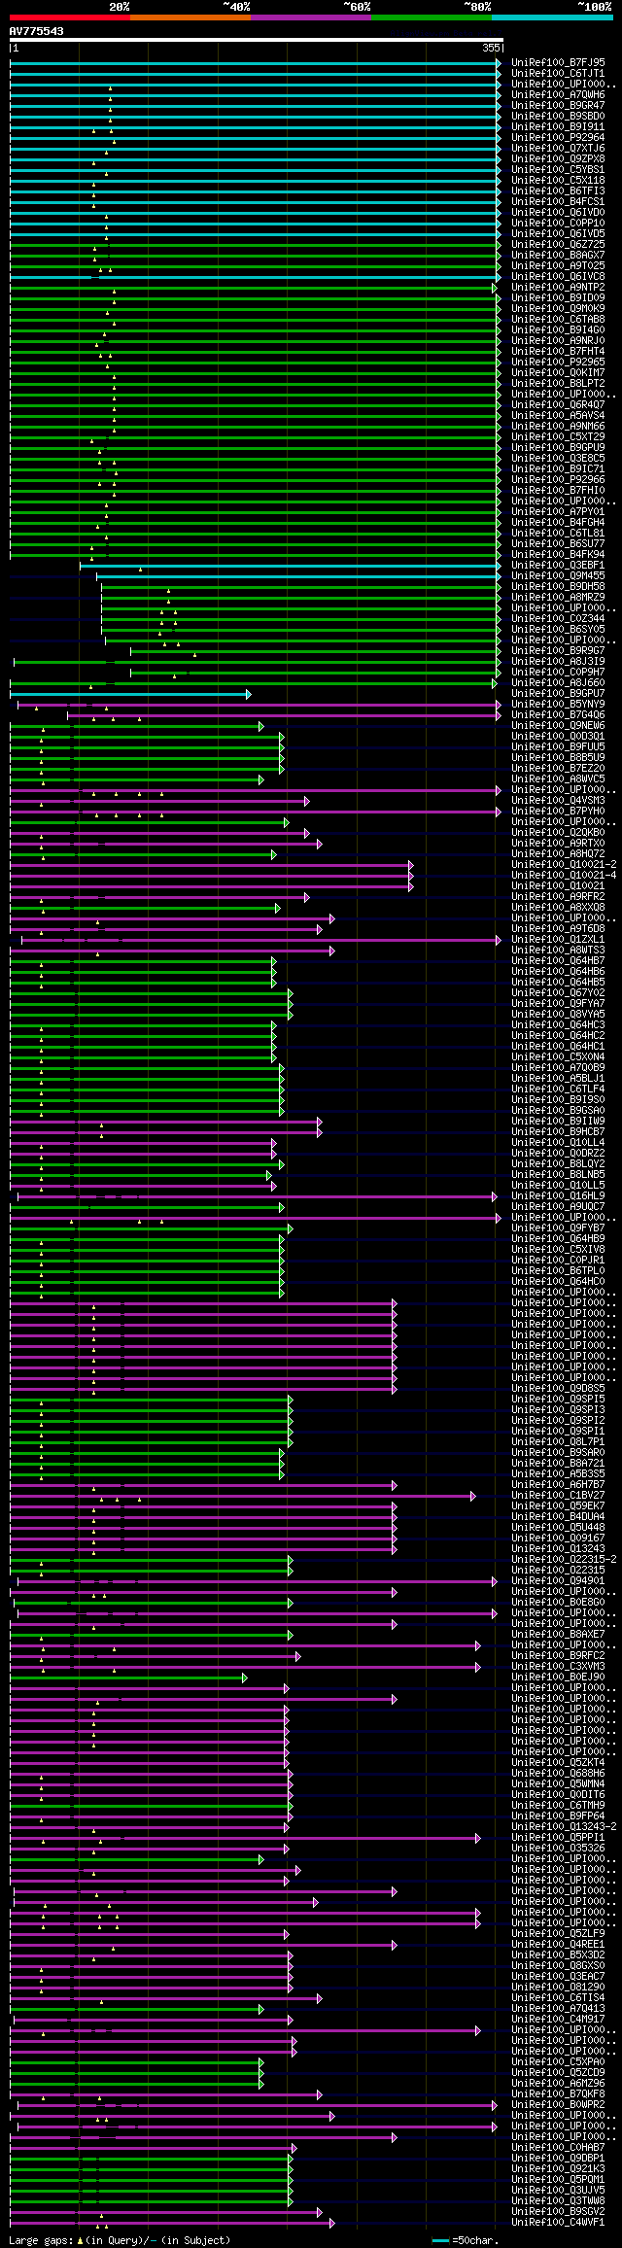Click the white query sequence ruler bar
This screenshot has height=2248, width=622.
click(257, 41)
